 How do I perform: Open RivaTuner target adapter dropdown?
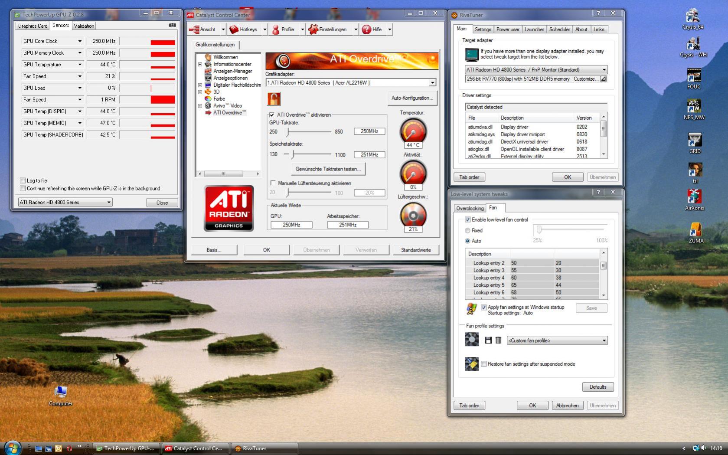[x=536, y=69]
